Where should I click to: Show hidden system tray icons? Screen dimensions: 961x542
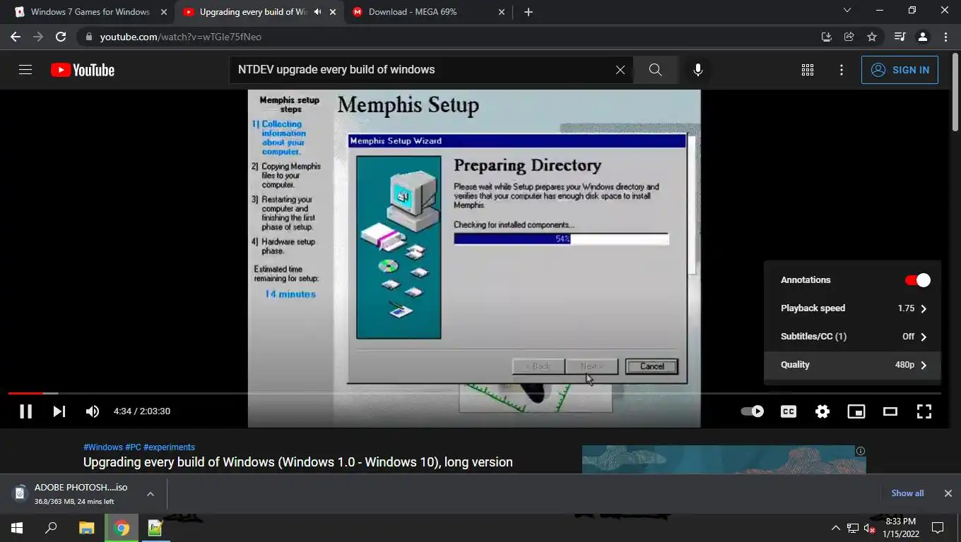coord(835,528)
